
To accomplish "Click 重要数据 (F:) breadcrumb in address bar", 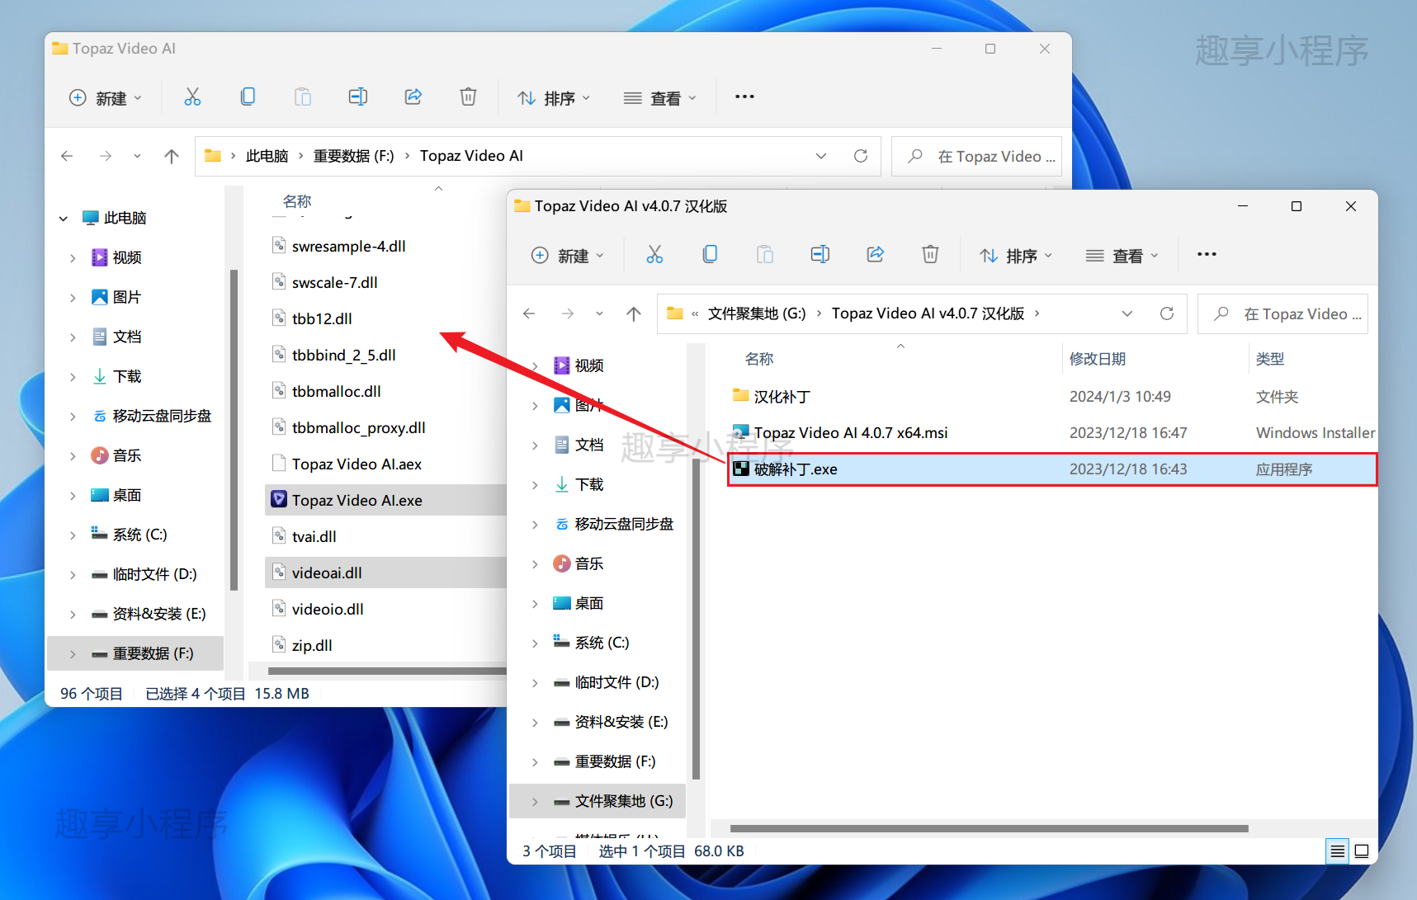I will click(354, 156).
